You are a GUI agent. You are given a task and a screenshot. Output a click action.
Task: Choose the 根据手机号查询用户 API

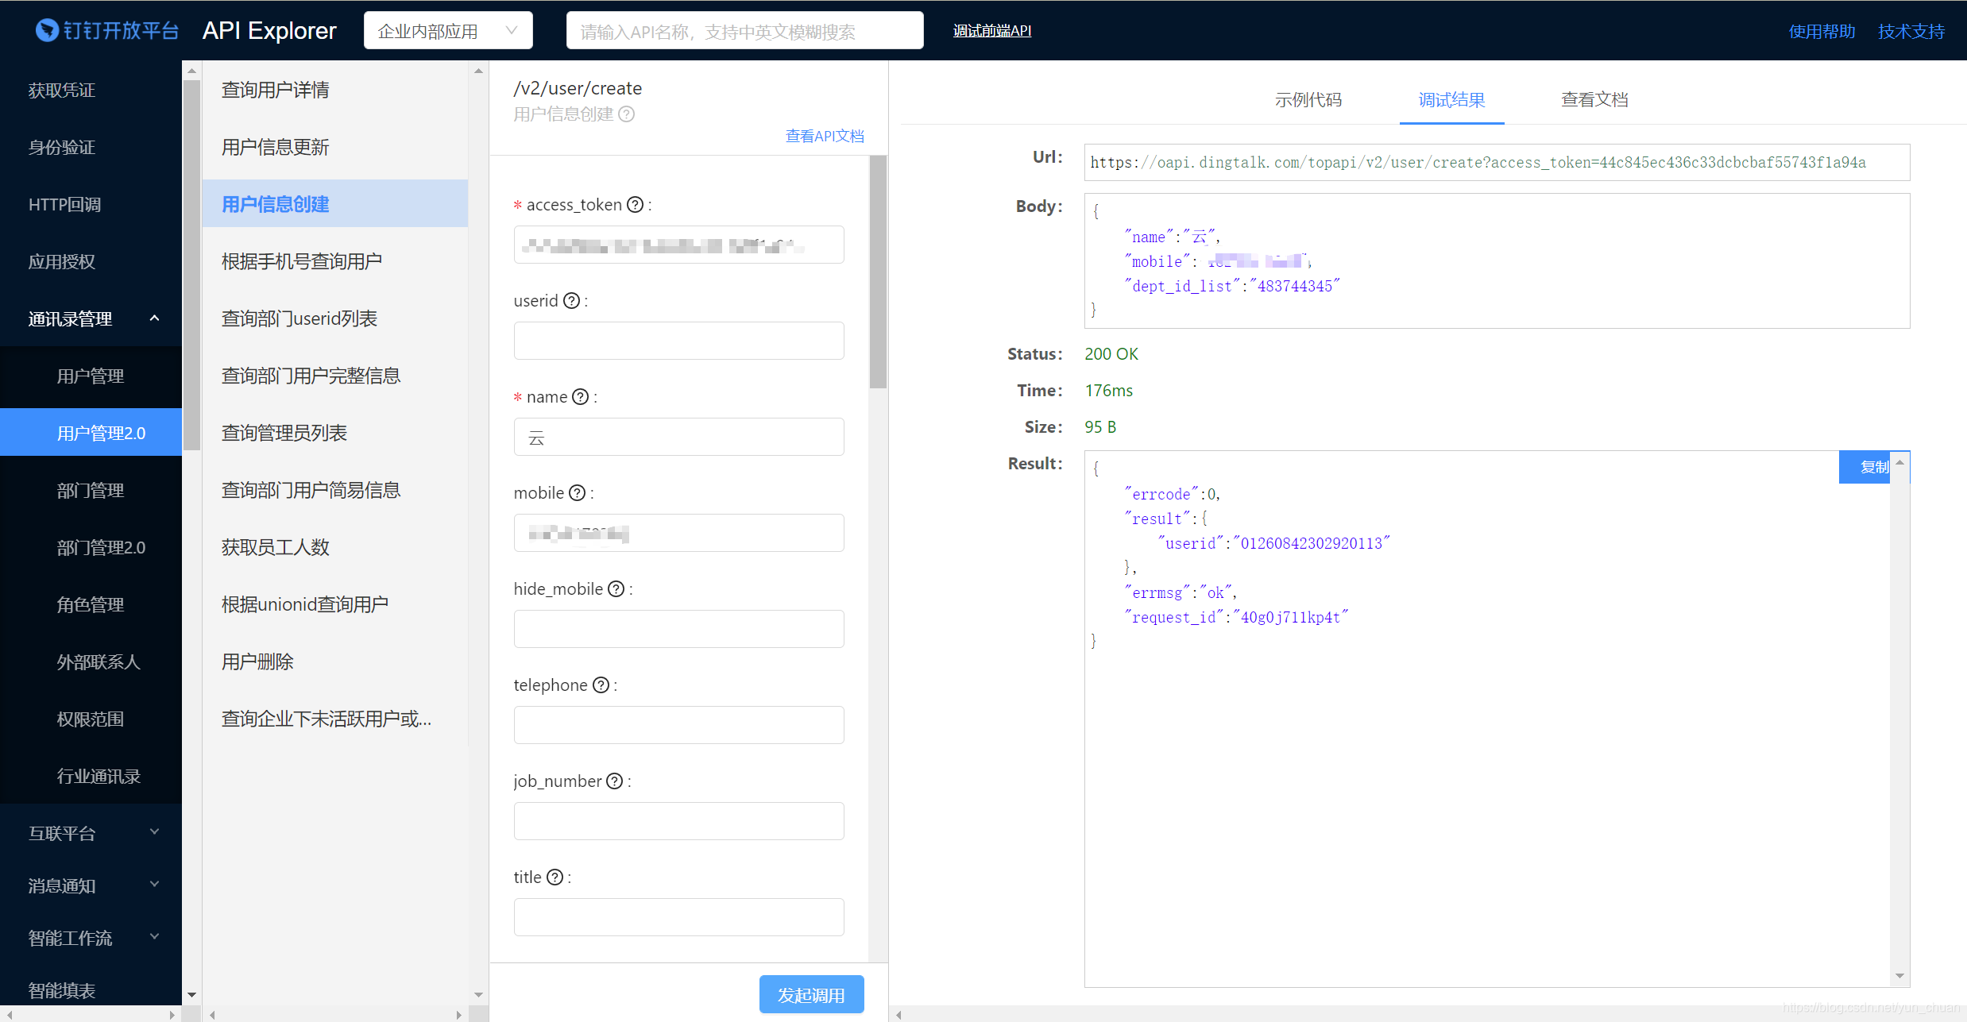(x=335, y=261)
